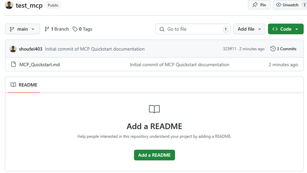The image size is (307, 173).
Task: Click the watcher count 1 beside Unwatch
Action: (x=304, y=5)
